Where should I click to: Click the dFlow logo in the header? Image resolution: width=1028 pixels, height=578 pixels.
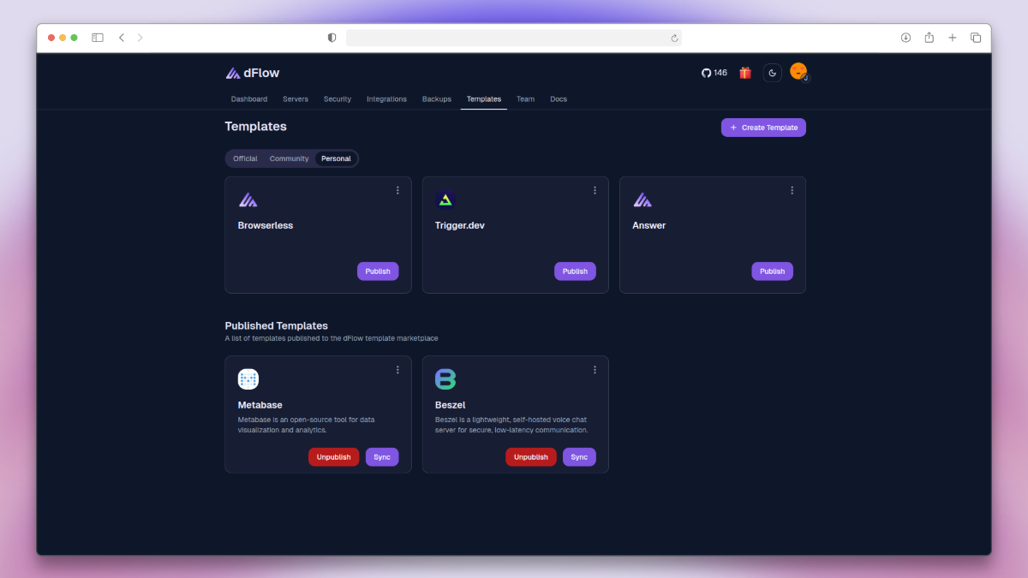tap(252, 73)
